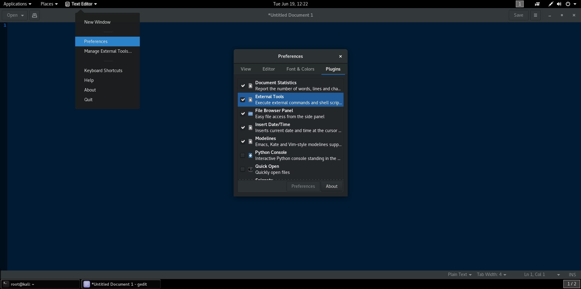Click the Python Console plugin icon

coord(250,155)
